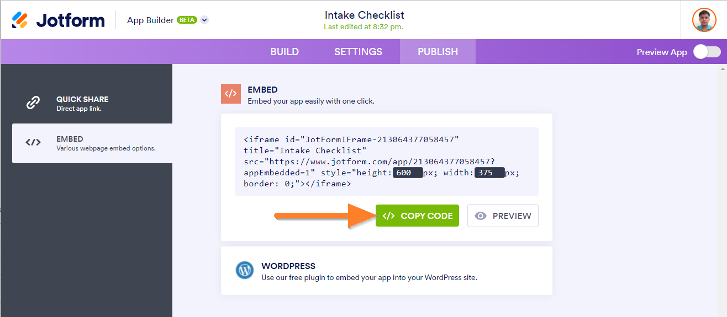
Task: Click the Preview App label
Action: (662, 52)
